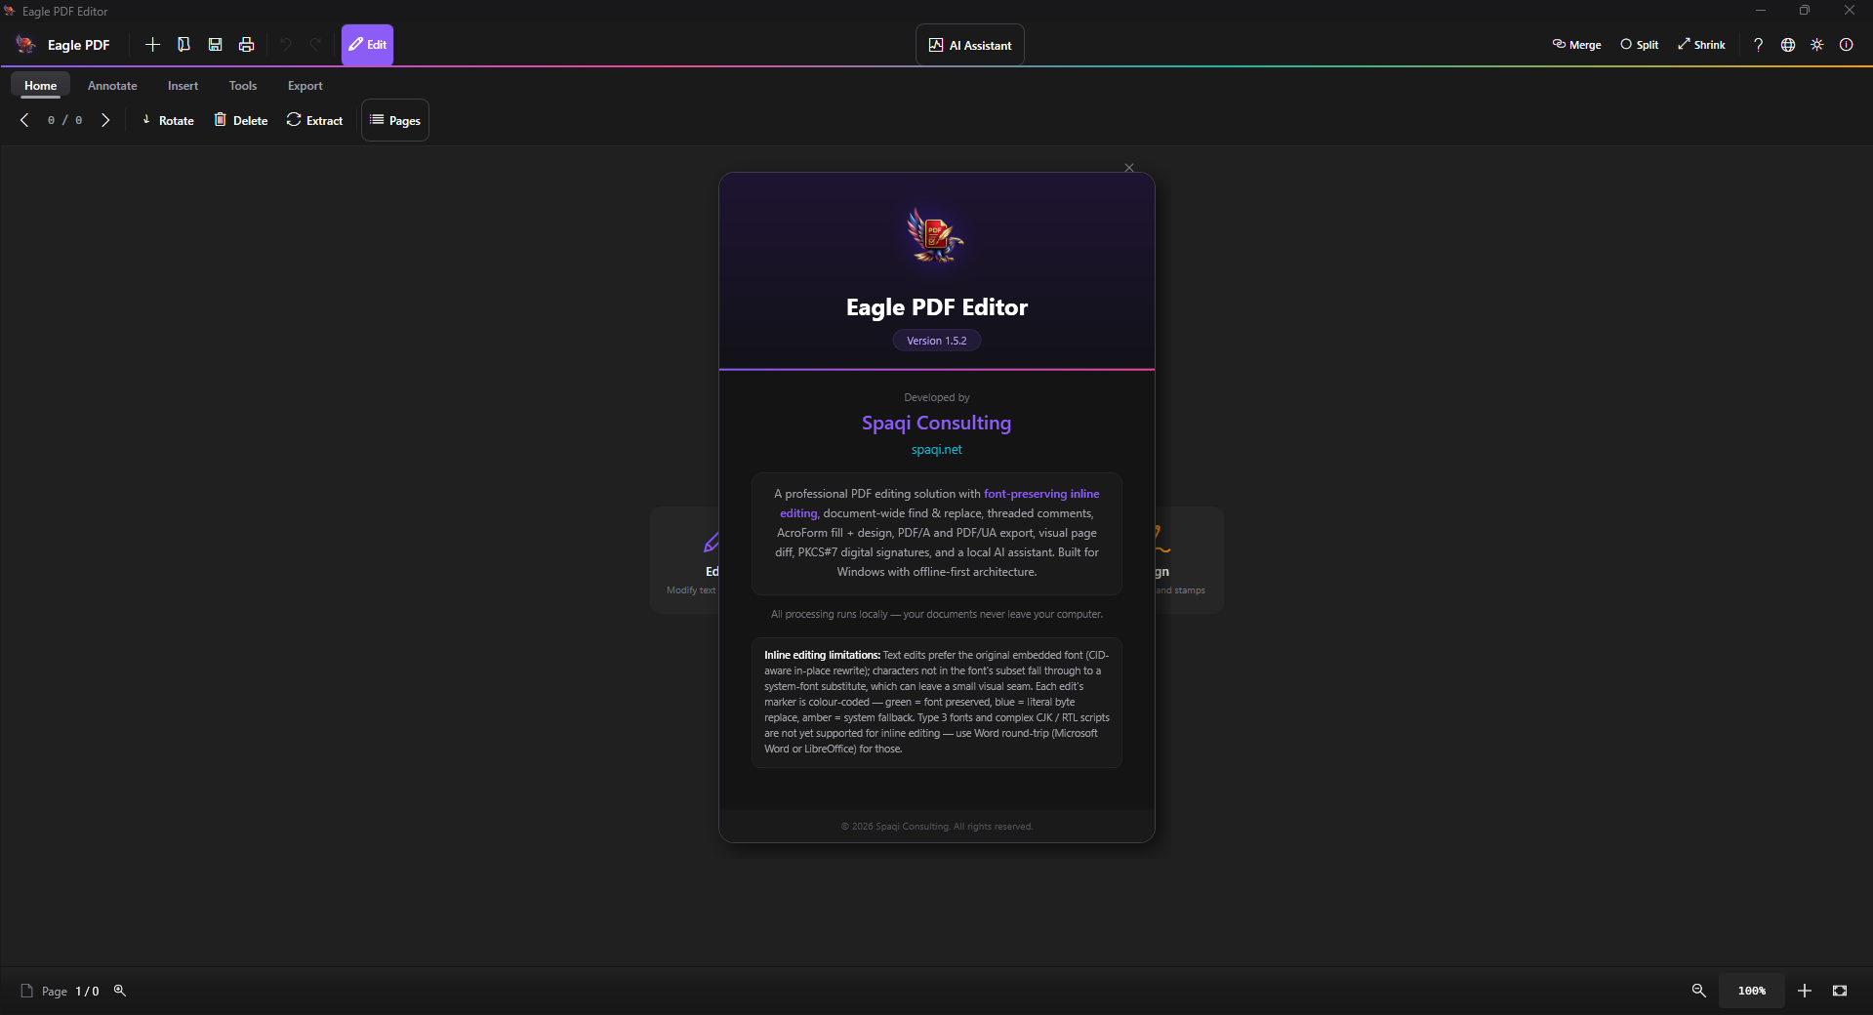The image size is (1873, 1015).
Task: Click the Rotate page button
Action: click(168, 120)
